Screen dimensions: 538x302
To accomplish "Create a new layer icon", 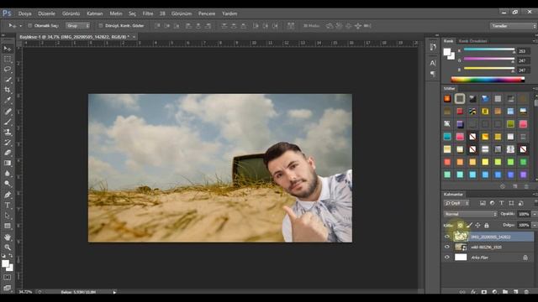I will tap(515, 292).
